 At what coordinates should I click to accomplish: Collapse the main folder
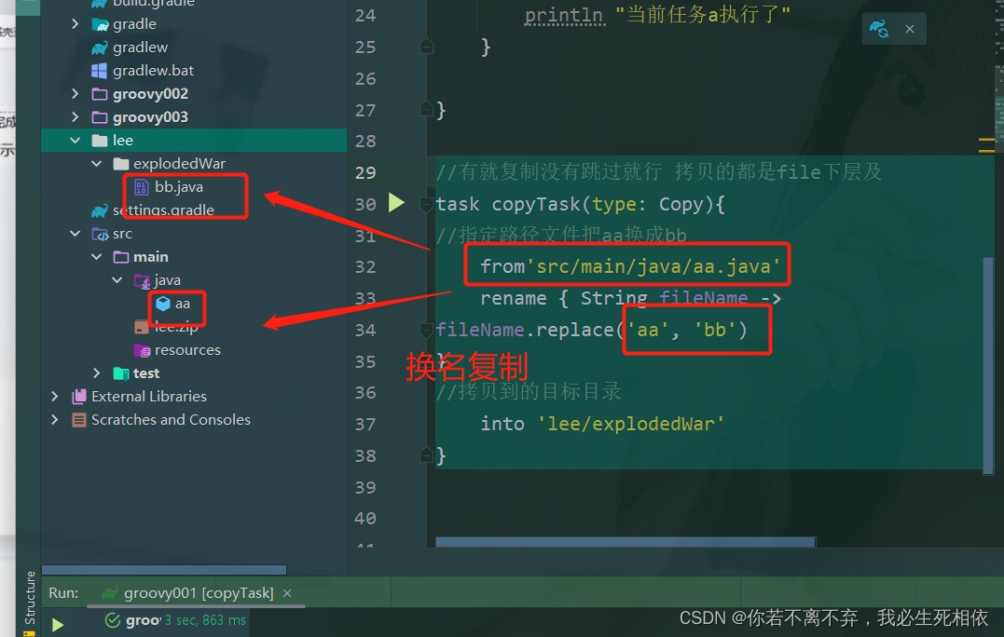pyautogui.click(x=97, y=257)
